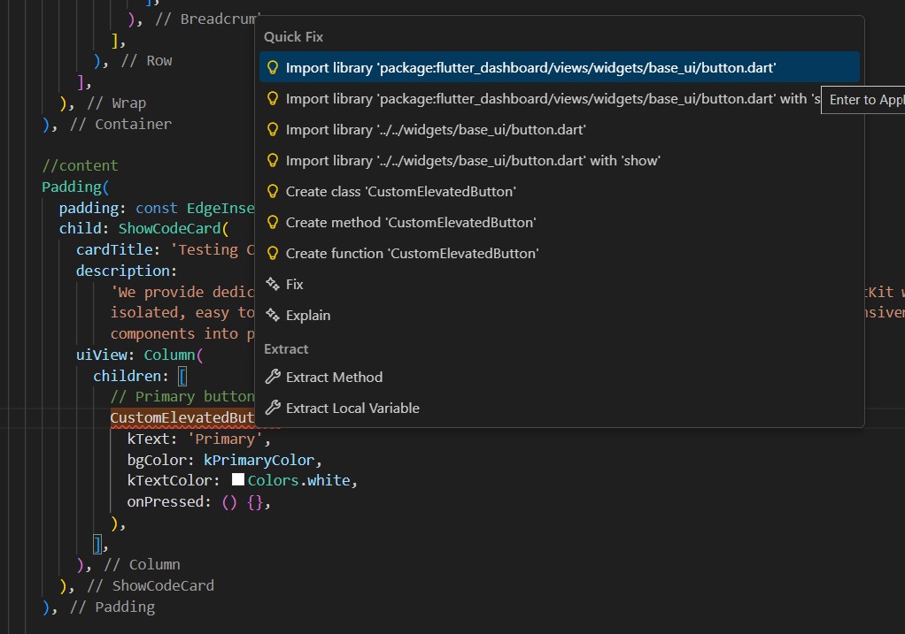Click wrench icon beside Extract Method

273,378
